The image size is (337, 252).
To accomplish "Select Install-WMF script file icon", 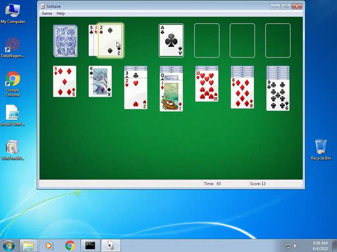I will 13,115.
